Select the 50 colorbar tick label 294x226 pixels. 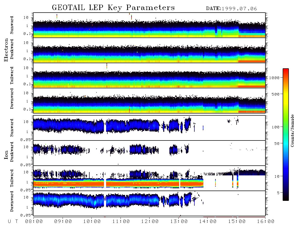pos(277,144)
